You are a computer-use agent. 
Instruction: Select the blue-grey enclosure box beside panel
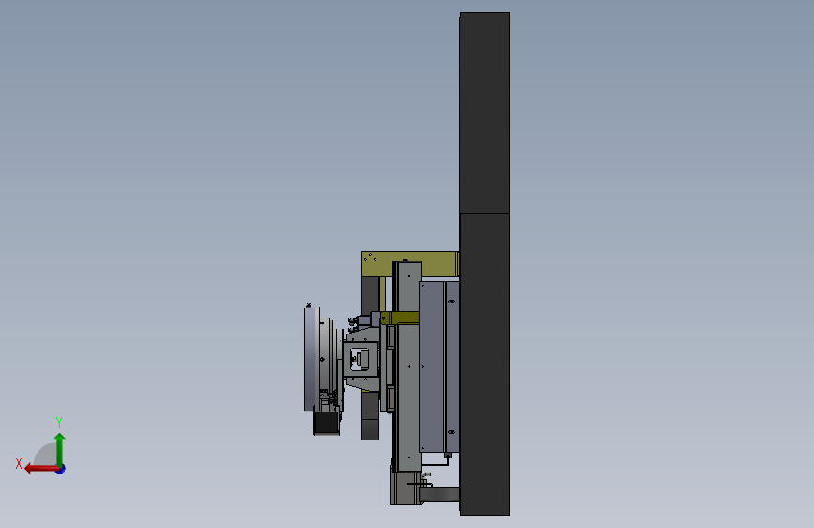pyautogui.click(x=438, y=367)
